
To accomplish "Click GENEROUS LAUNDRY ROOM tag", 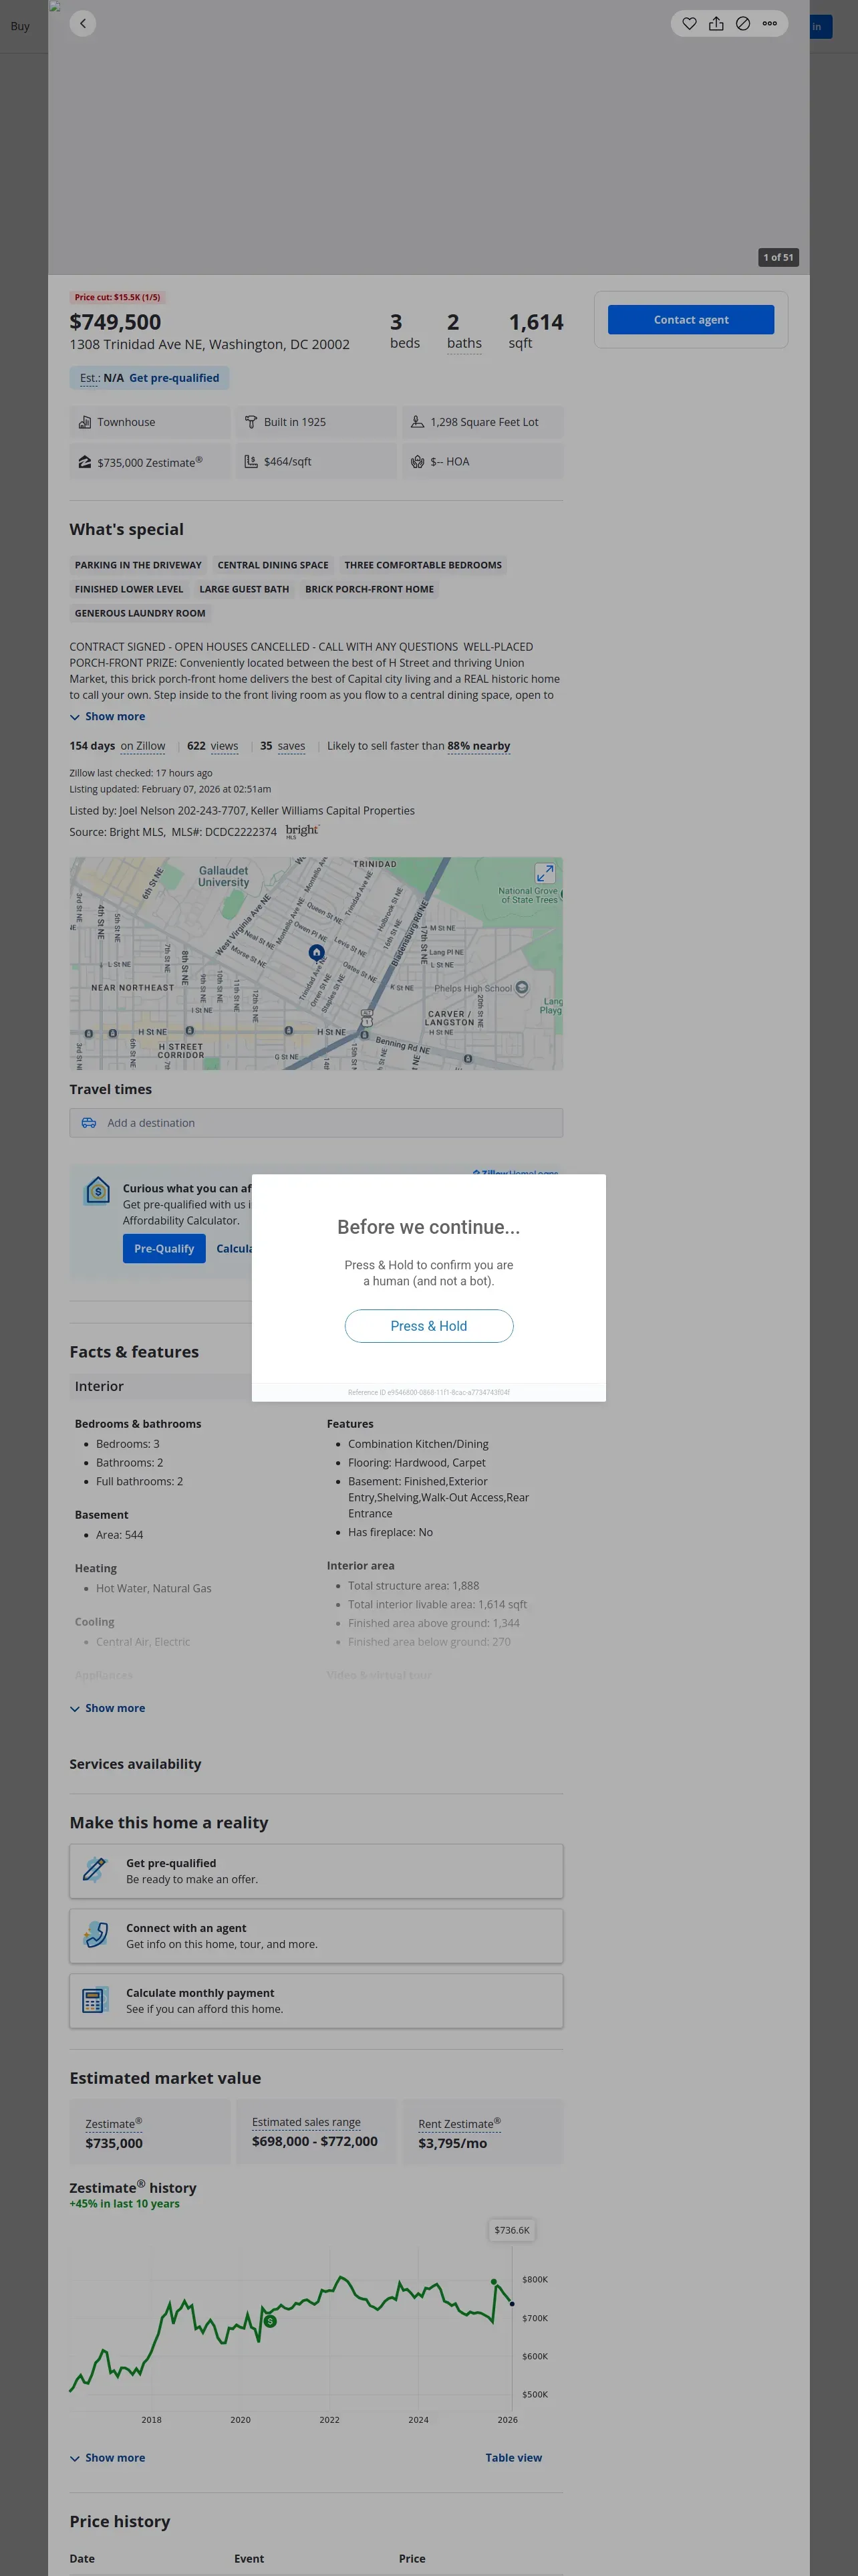I will coord(140,613).
